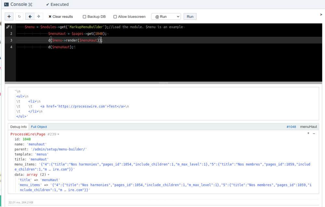
Task: Click the reload icon in console toolbar
Action: coord(19,17)
